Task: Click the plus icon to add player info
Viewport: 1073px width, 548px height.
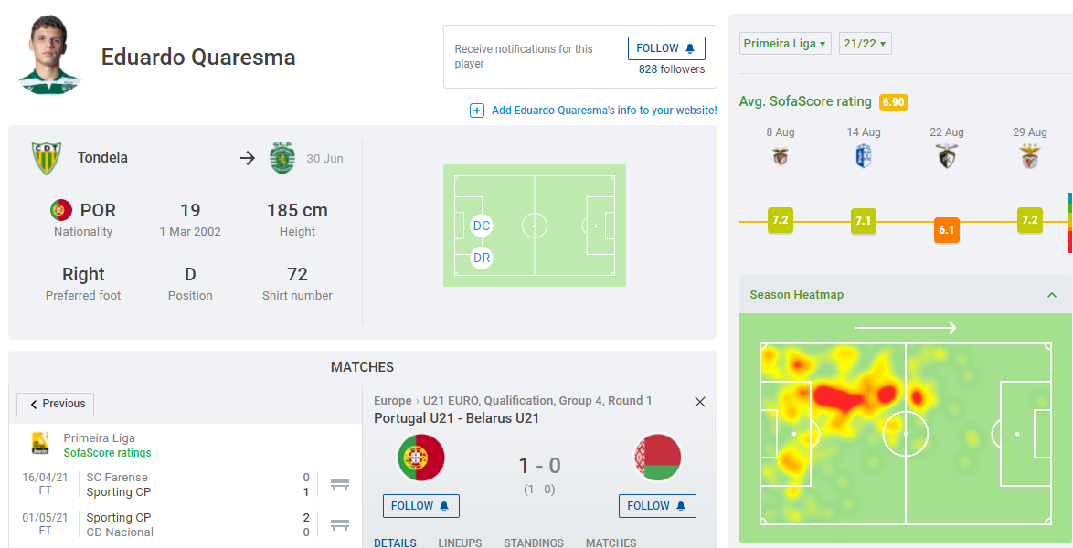Action: tap(476, 111)
